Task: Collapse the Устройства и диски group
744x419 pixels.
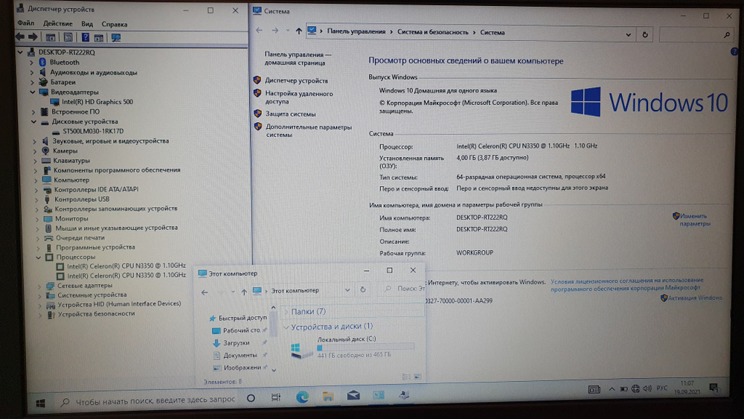Action: pos(286,327)
